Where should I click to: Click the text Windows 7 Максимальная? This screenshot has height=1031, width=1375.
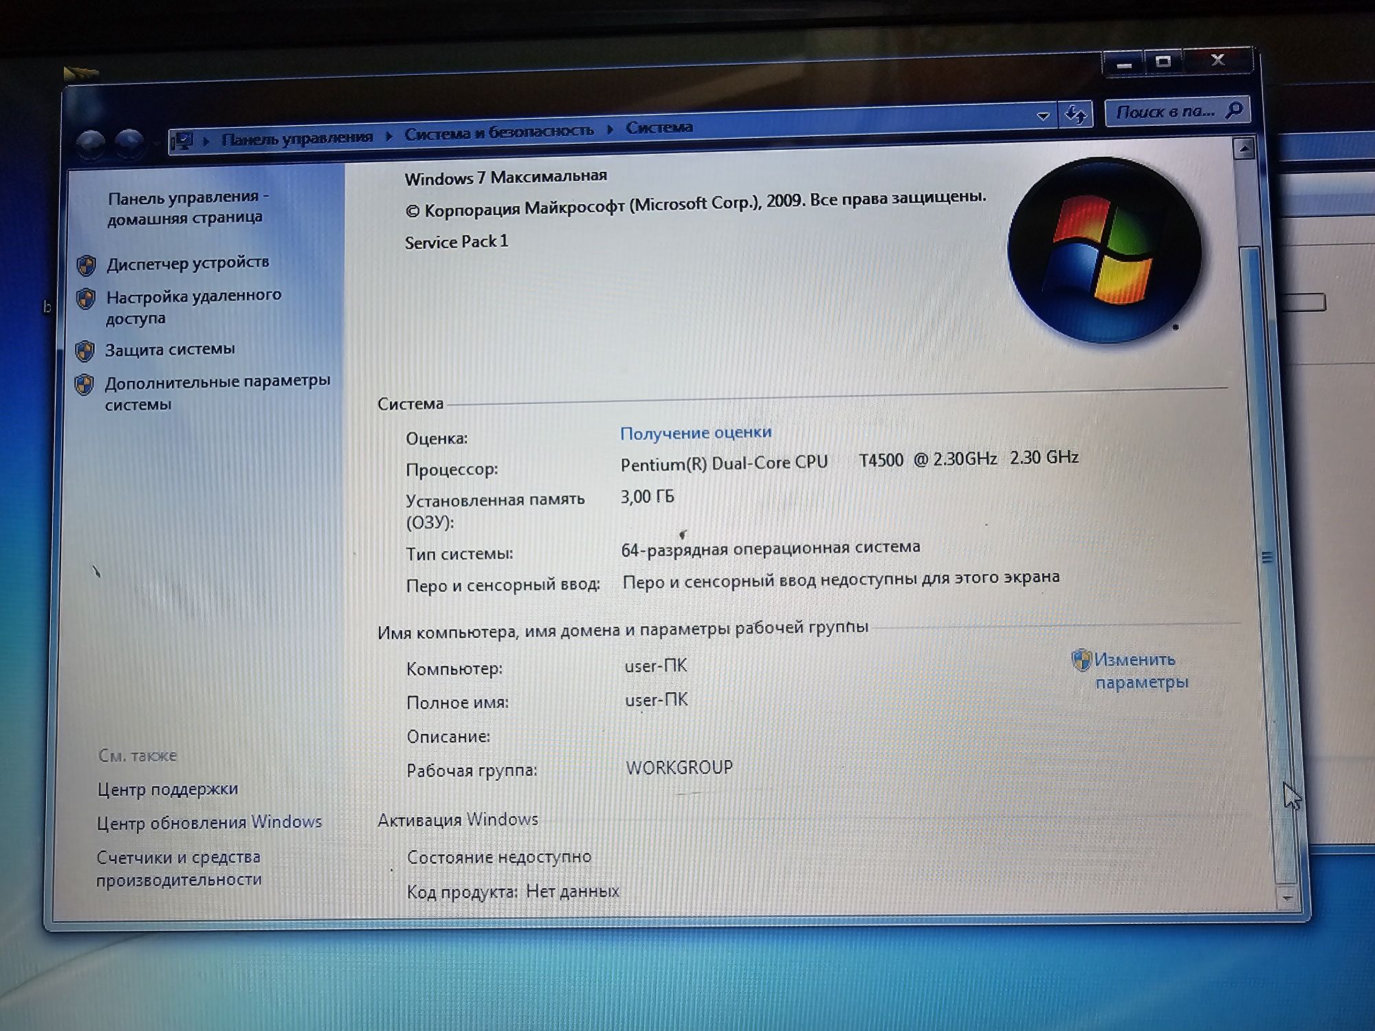(506, 177)
